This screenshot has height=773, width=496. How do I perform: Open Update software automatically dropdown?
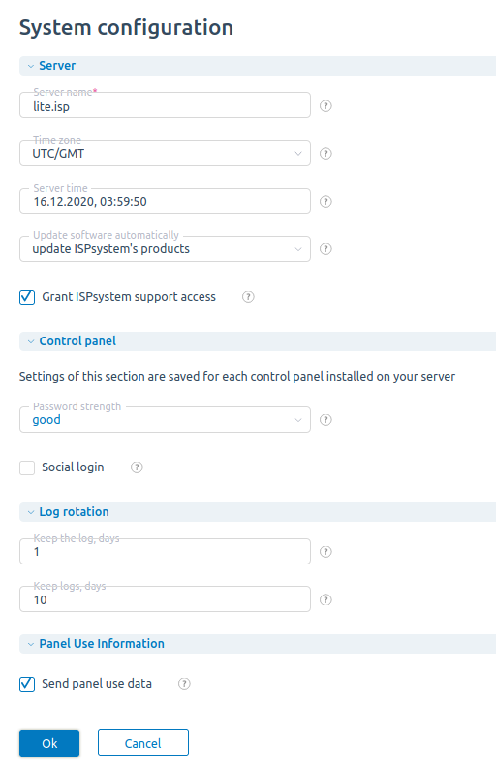165,248
